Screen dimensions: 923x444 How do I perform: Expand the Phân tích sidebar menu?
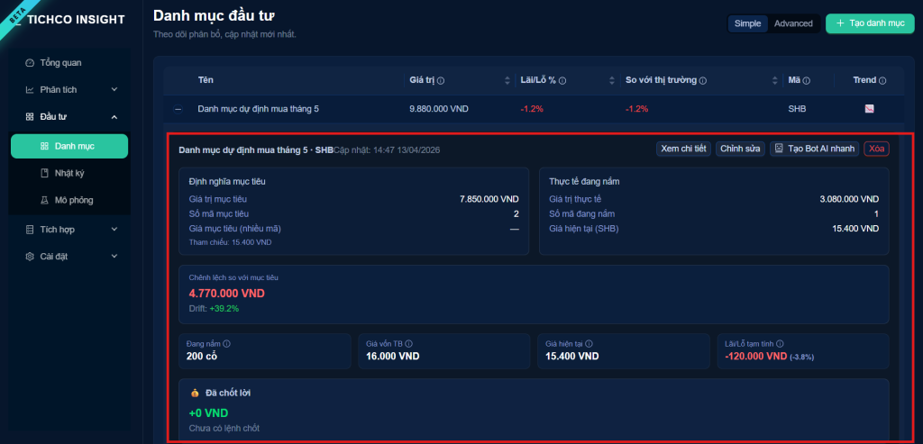coord(114,89)
